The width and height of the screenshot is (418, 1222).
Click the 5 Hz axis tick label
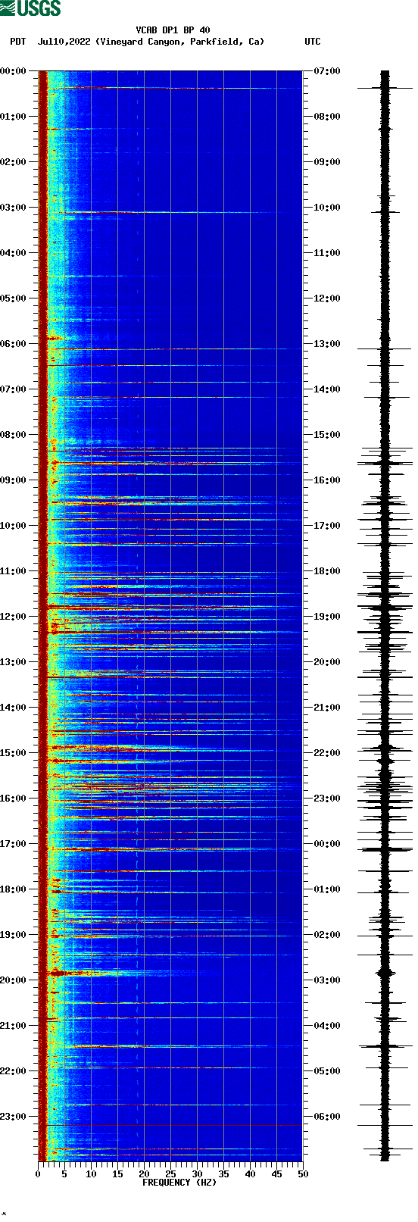(x=64, y=1174)
